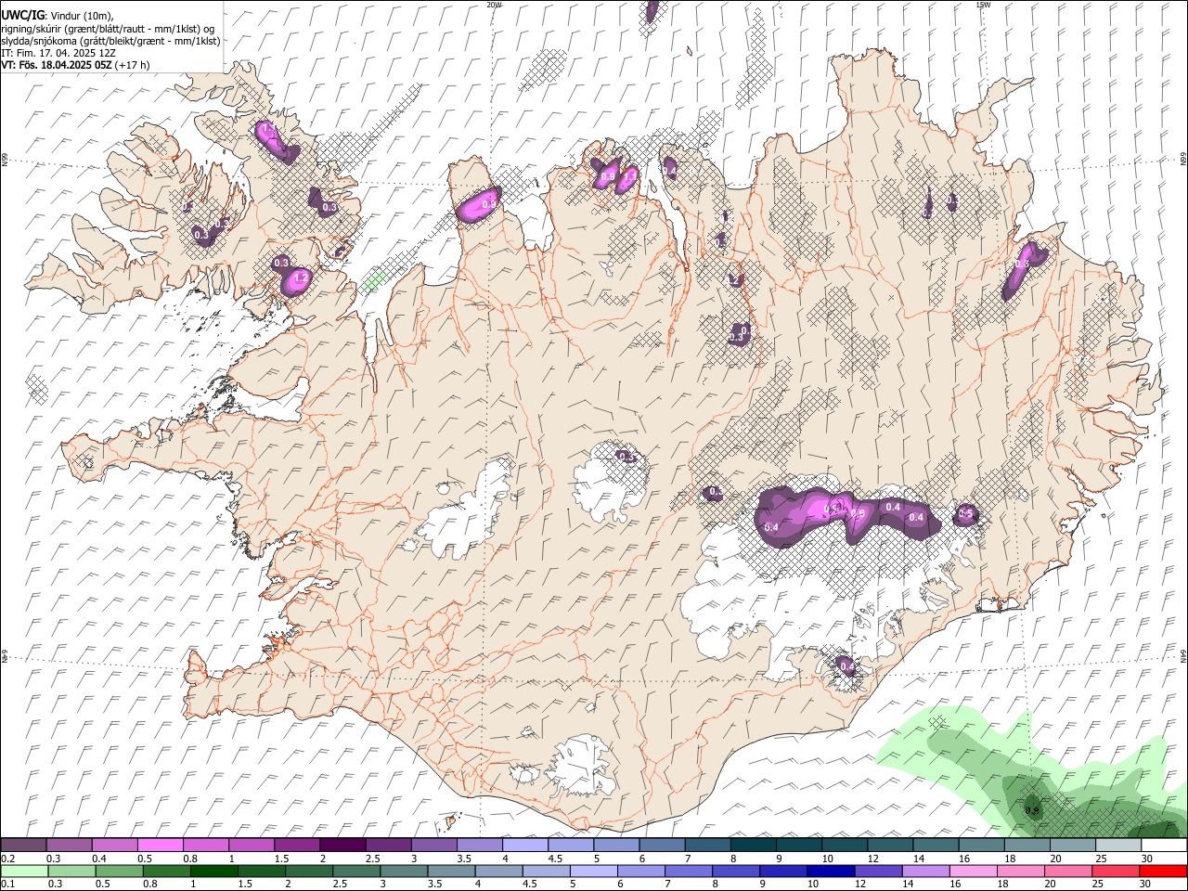This screenshot has width=1188, height=891.
Task: Click the small light green patch in the northwest bay
Action: point(373,279)
